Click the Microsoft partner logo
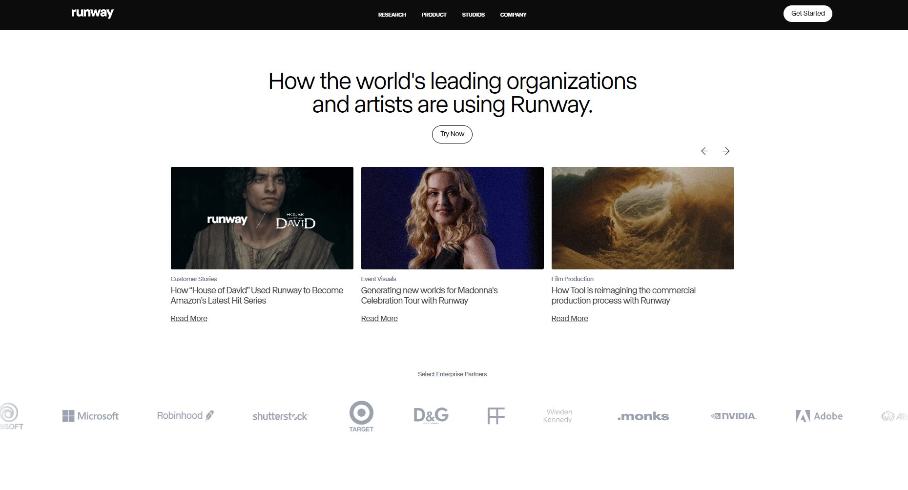Screen dimensions: 908x490 [x=90, y=416]
